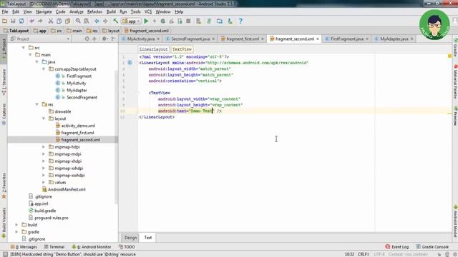Click the Help question mark icon
Screen dimensions: 458x257
click(240, 21)
